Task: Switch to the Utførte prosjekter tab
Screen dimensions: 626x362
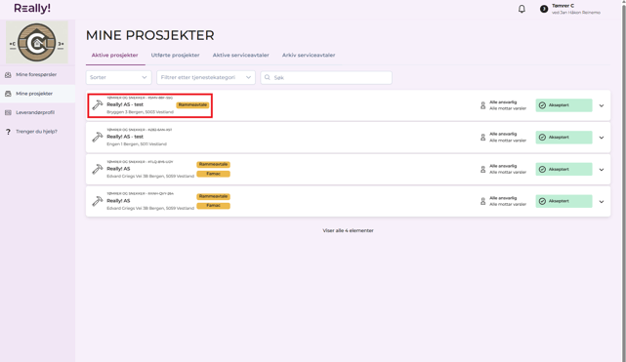Action: [x=175, y=55]
